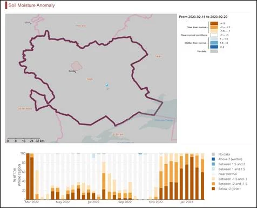257x208 pixels.
Task: Click the first full-height bar of March 2022
Action: point(28,177)
